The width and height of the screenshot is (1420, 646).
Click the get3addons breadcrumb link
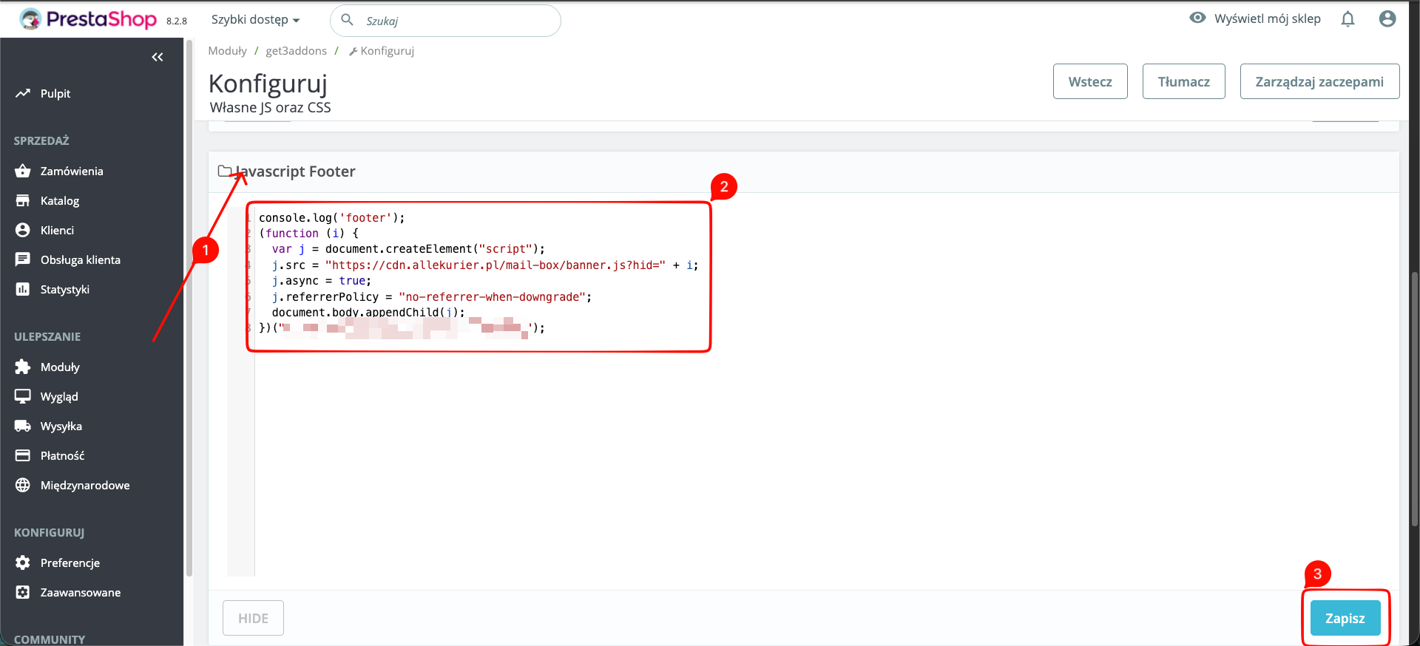click(296, 50)
